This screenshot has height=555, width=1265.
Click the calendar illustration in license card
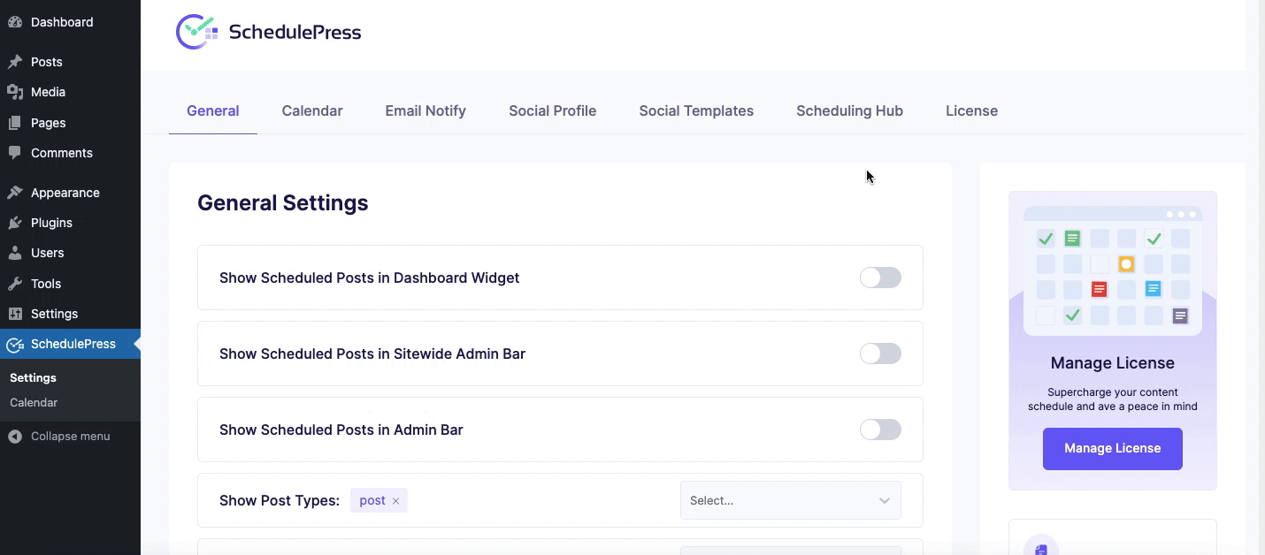(x=1113, y=270)
